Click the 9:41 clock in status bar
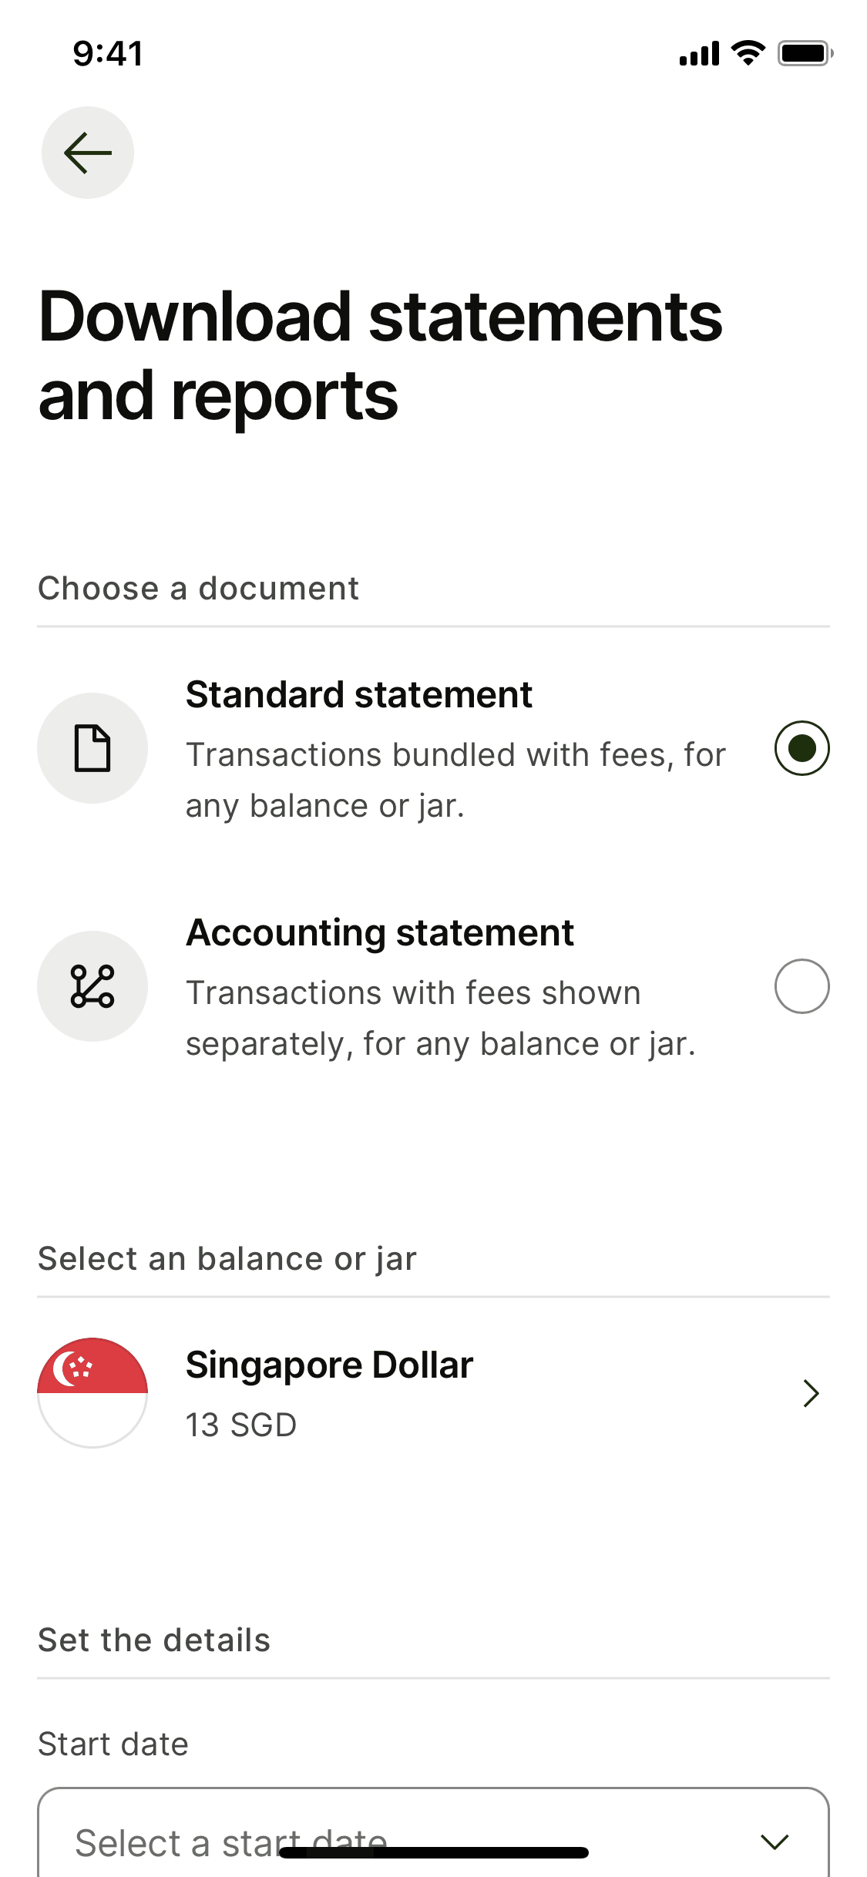The height and width of the screenshot is (1877, 867). click(108, 54)
